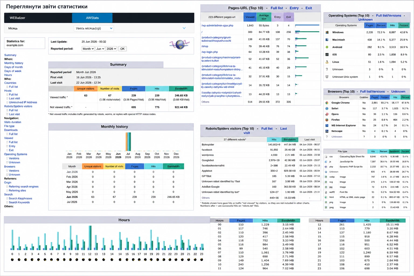414x276 pixels.
Task: Switch to the WEBalizer tab
Action: [x=38, y=18]
